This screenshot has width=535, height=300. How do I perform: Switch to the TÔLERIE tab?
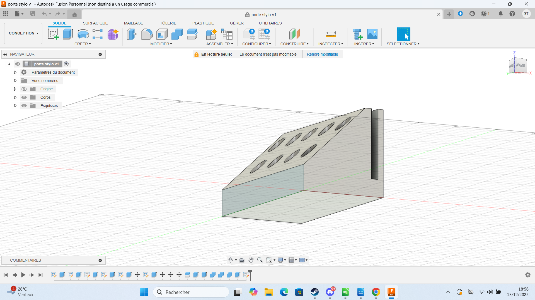tap(168, 23)
